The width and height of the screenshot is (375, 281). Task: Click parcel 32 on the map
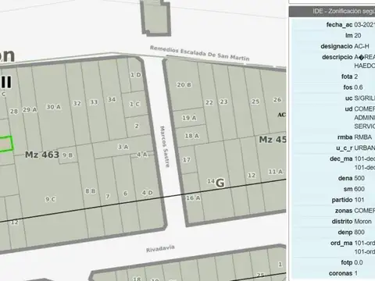tap(77, 104)
